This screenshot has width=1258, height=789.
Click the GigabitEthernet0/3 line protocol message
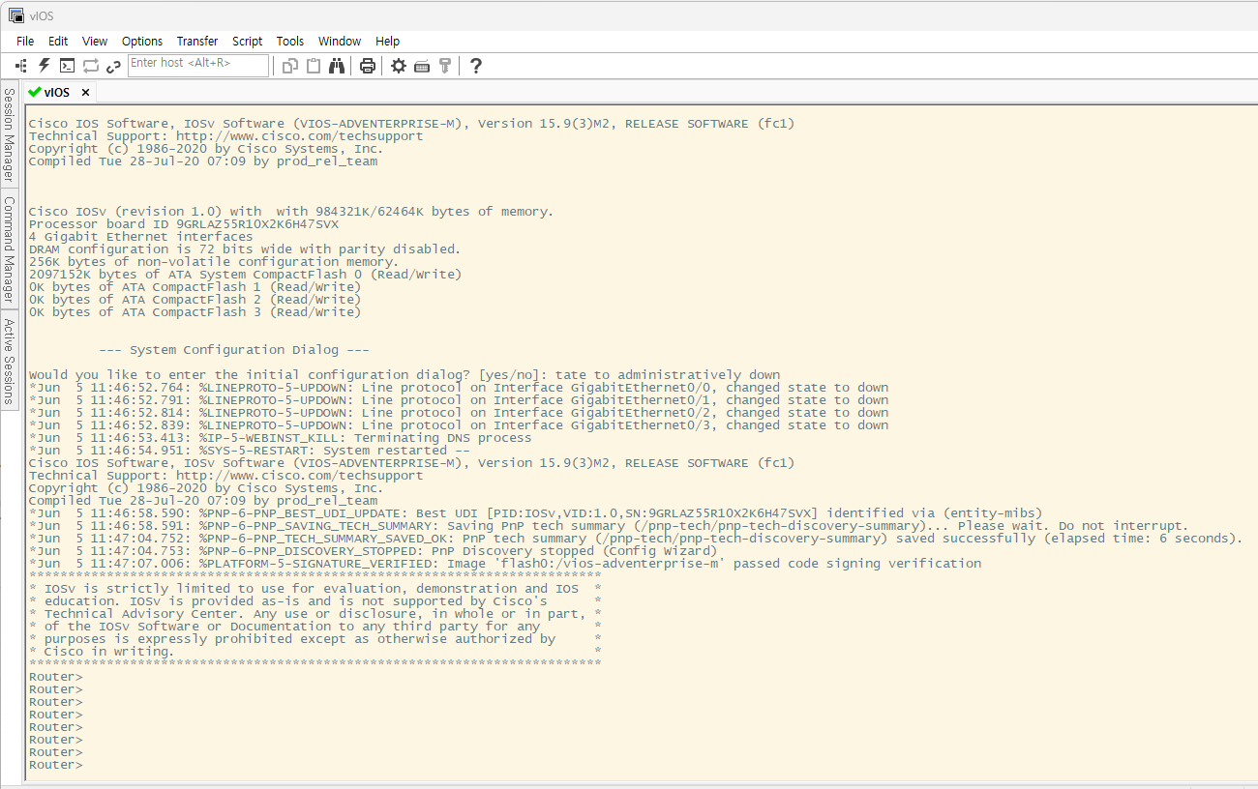point(459,425)
